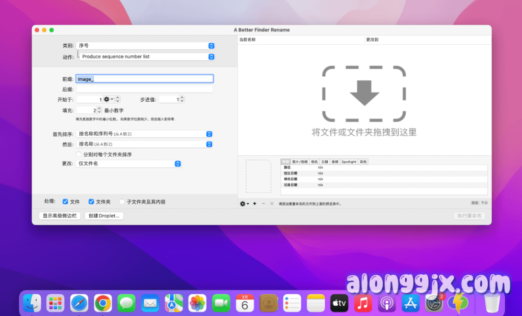Enable 分别对每个文件夹排序 checkbox
The height and width of the screenshot is (316, 522).
[79, 154]
